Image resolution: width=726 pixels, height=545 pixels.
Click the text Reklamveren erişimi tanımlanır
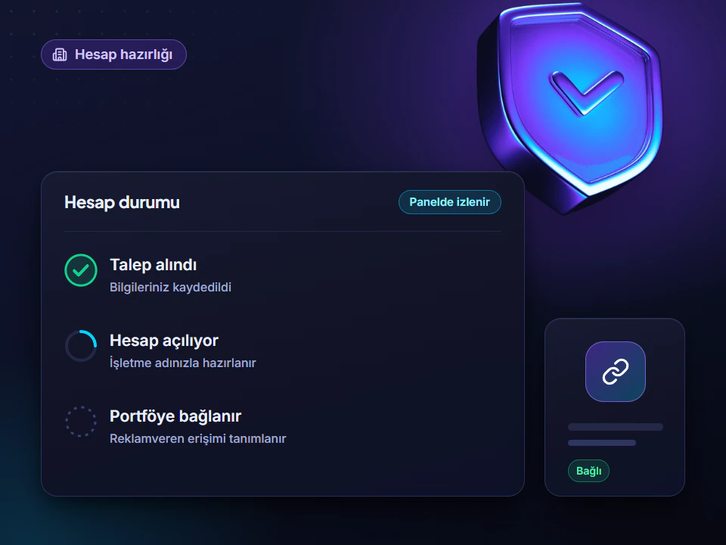(197, 438)
